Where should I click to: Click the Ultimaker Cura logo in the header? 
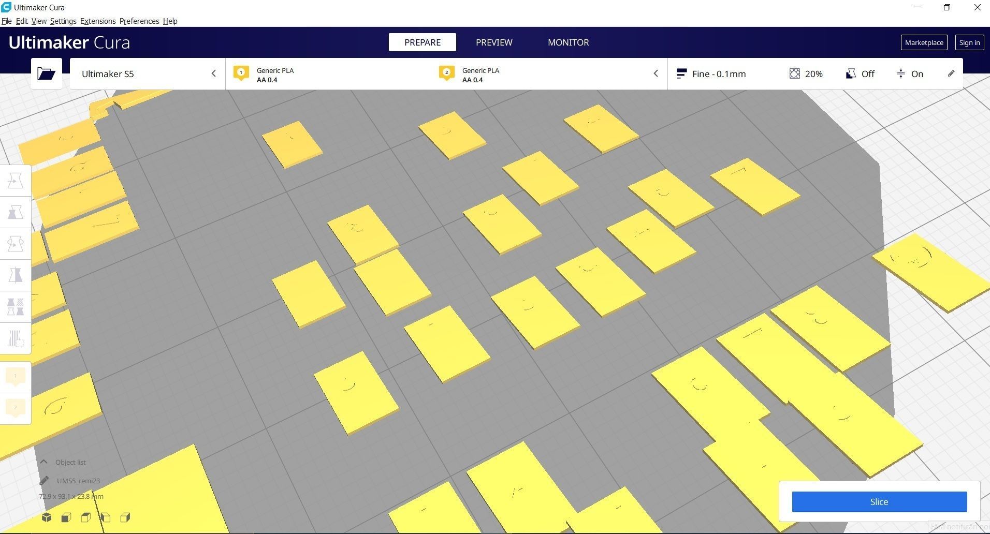click(69, 42)
